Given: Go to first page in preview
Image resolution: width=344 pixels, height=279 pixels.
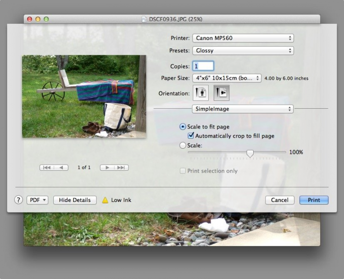Looking at the screenshot, I should tap(47, 167).
